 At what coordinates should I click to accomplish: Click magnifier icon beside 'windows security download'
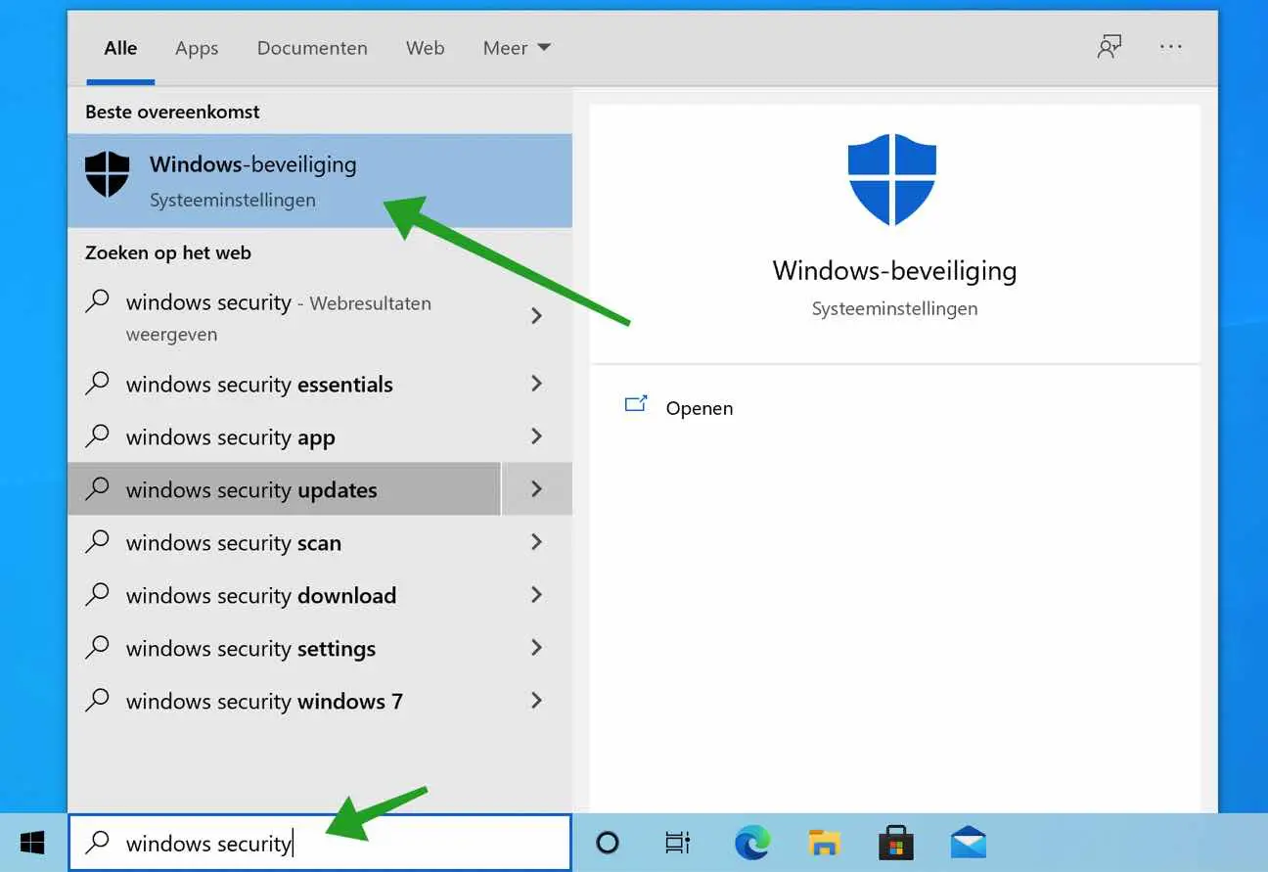[98, 594]
